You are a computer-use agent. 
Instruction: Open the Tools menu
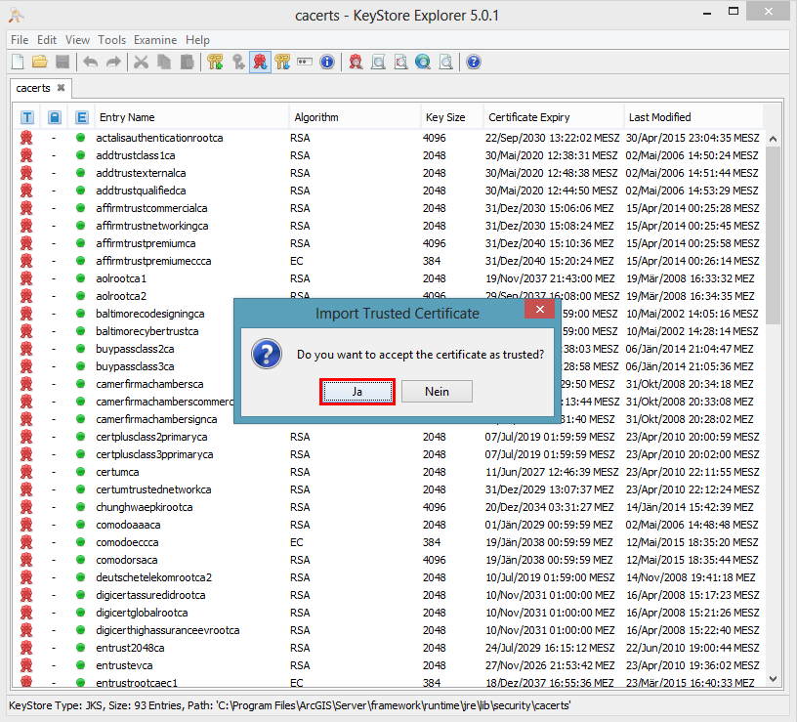point(111,40)
